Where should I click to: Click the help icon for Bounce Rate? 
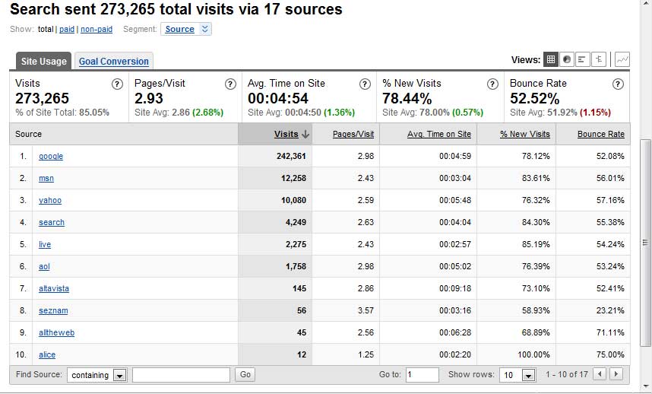(x=619, y=84)
